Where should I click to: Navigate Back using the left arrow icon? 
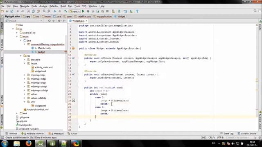tap(55, 11)
